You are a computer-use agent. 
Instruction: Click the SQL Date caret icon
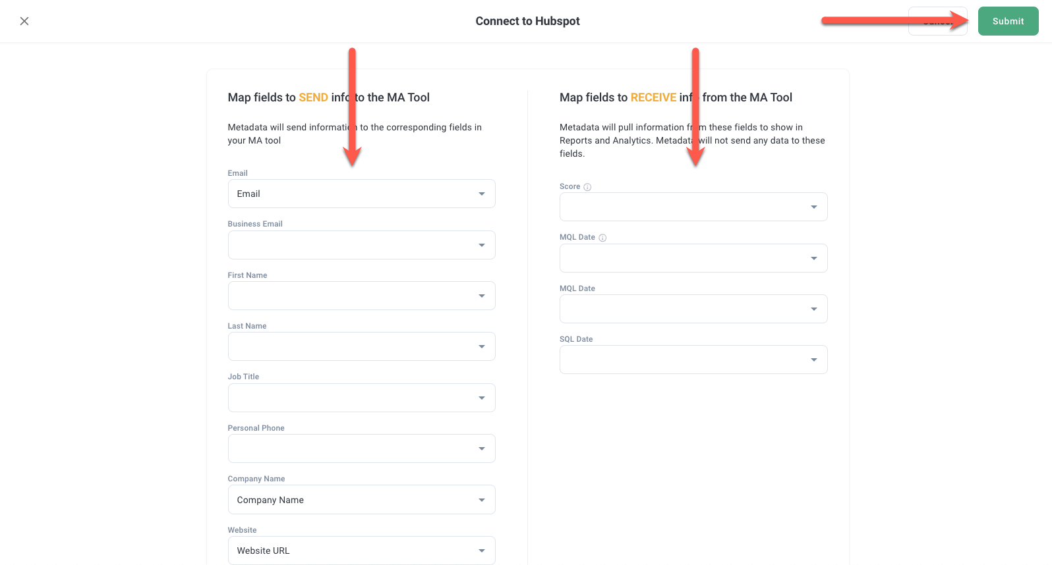pyautogui.click(x=814, y=360)
